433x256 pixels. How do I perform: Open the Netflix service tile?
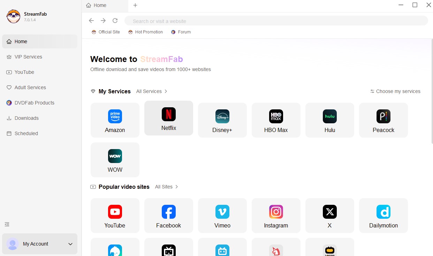tap(169, 118)
